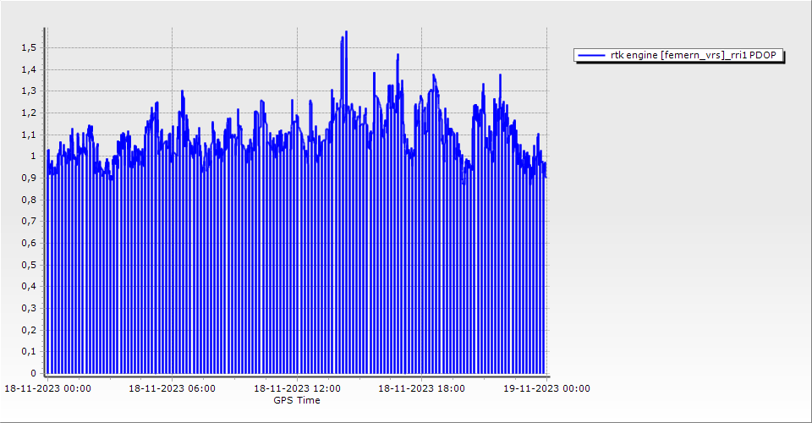
Task: Click the GPS Time axis title
Action: [297, 400]
